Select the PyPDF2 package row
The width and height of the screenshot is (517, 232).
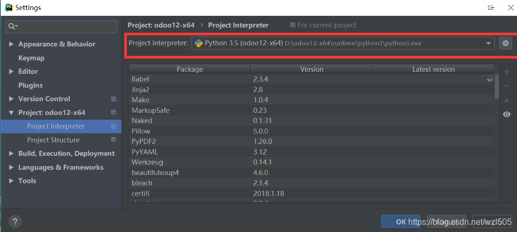pyautogui.click(x=312, y=141)
